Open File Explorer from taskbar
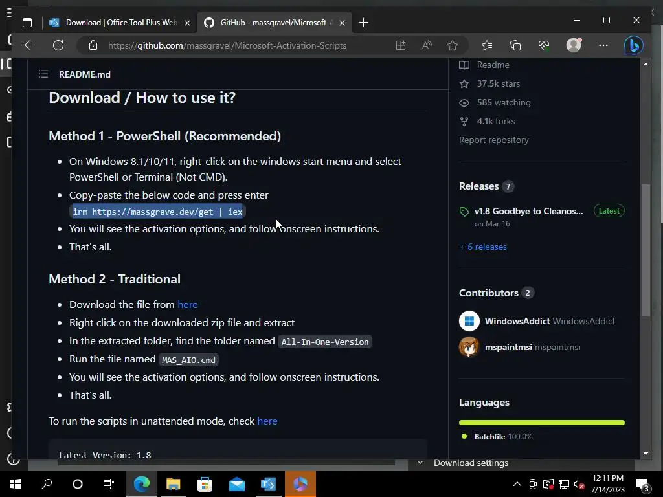This screenshot has height=497, width=663. (173, 484)
